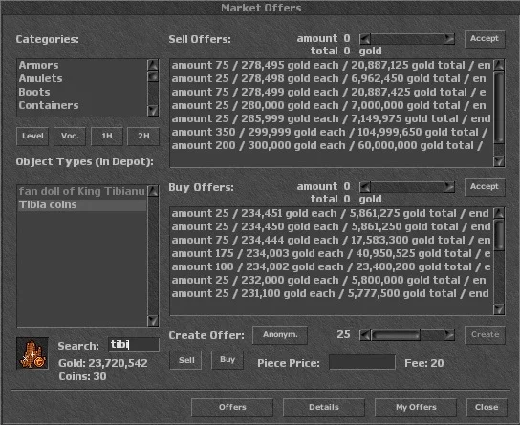Viewport: 520px width, 425px height.
Task: Focus the Search input field
Action: coord(134,345)
